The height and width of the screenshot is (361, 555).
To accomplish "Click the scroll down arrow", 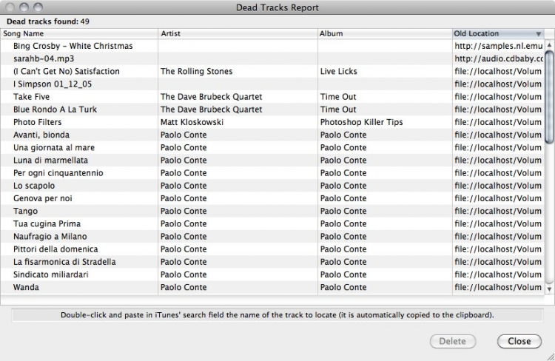I will tap(549, 289).
